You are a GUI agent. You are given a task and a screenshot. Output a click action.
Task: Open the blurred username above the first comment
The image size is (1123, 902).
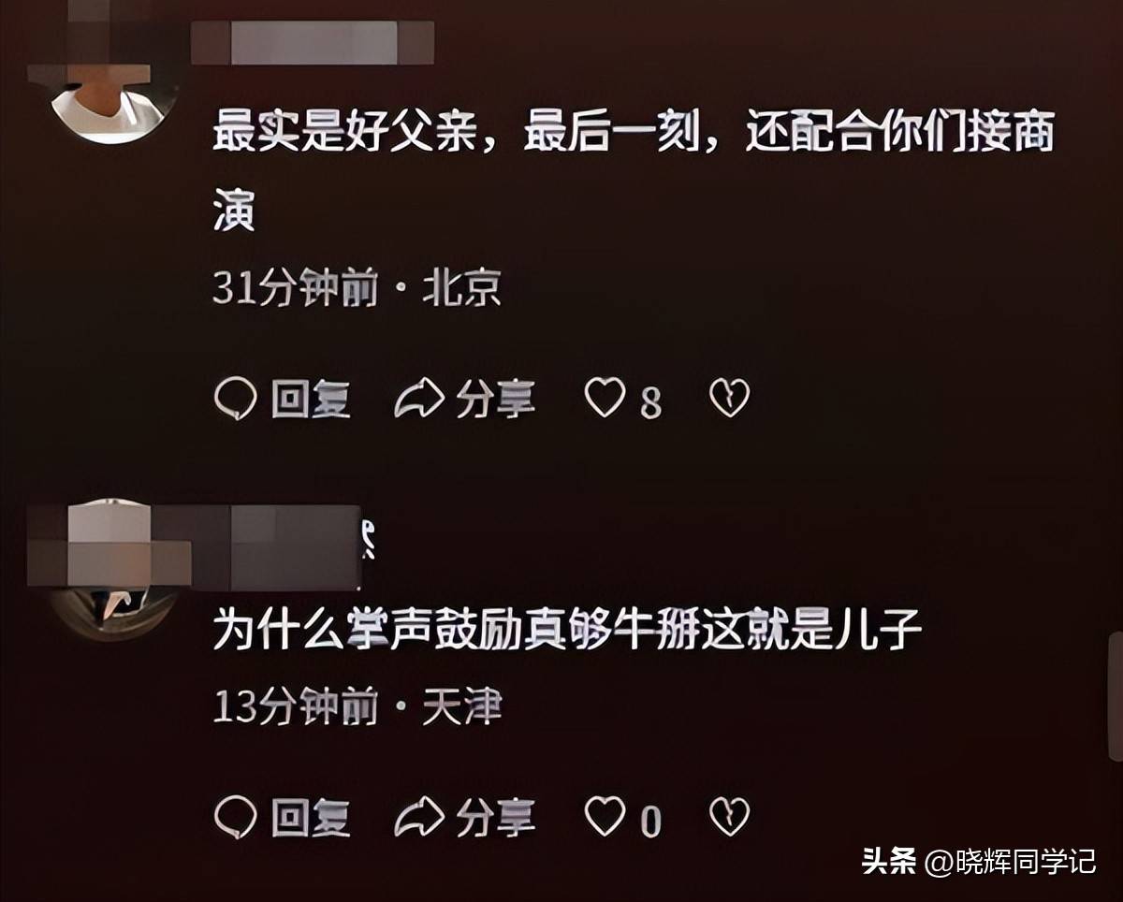tap(313, 43)
